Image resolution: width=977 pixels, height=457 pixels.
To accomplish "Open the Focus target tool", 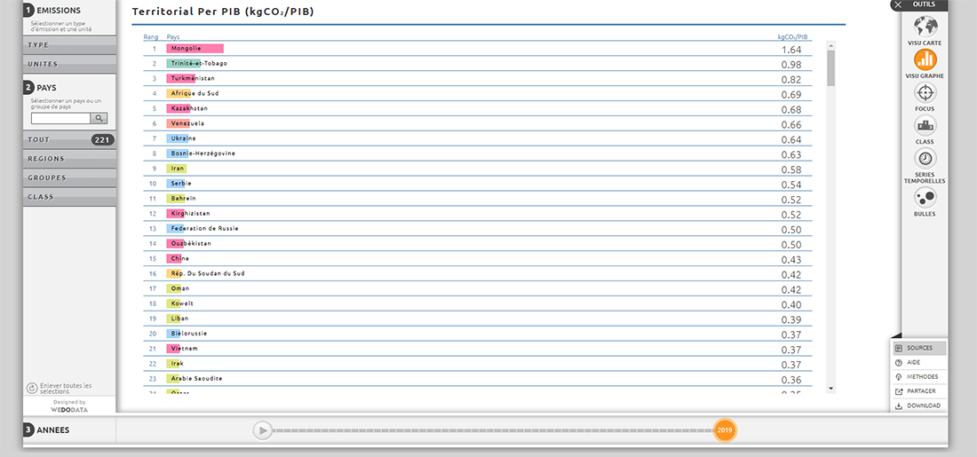I will (x=925, y=92).
